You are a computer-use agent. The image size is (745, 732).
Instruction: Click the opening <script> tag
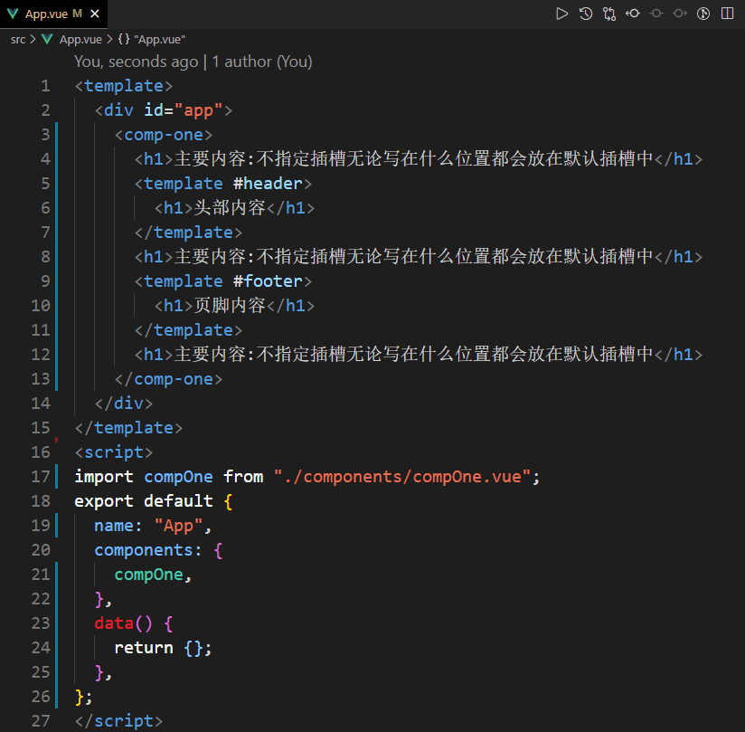(114, 452)
